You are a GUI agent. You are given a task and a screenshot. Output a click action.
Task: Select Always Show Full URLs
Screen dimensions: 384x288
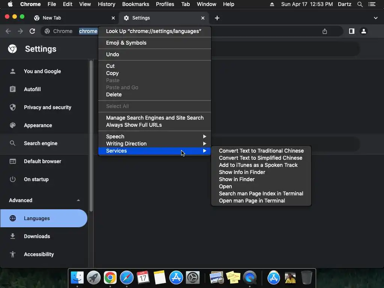pos(154,124)
